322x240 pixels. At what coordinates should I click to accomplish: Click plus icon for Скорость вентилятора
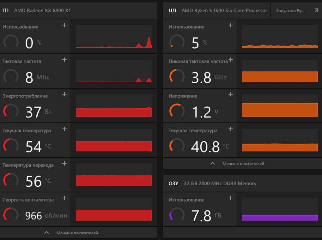click(x=65, y=198)
